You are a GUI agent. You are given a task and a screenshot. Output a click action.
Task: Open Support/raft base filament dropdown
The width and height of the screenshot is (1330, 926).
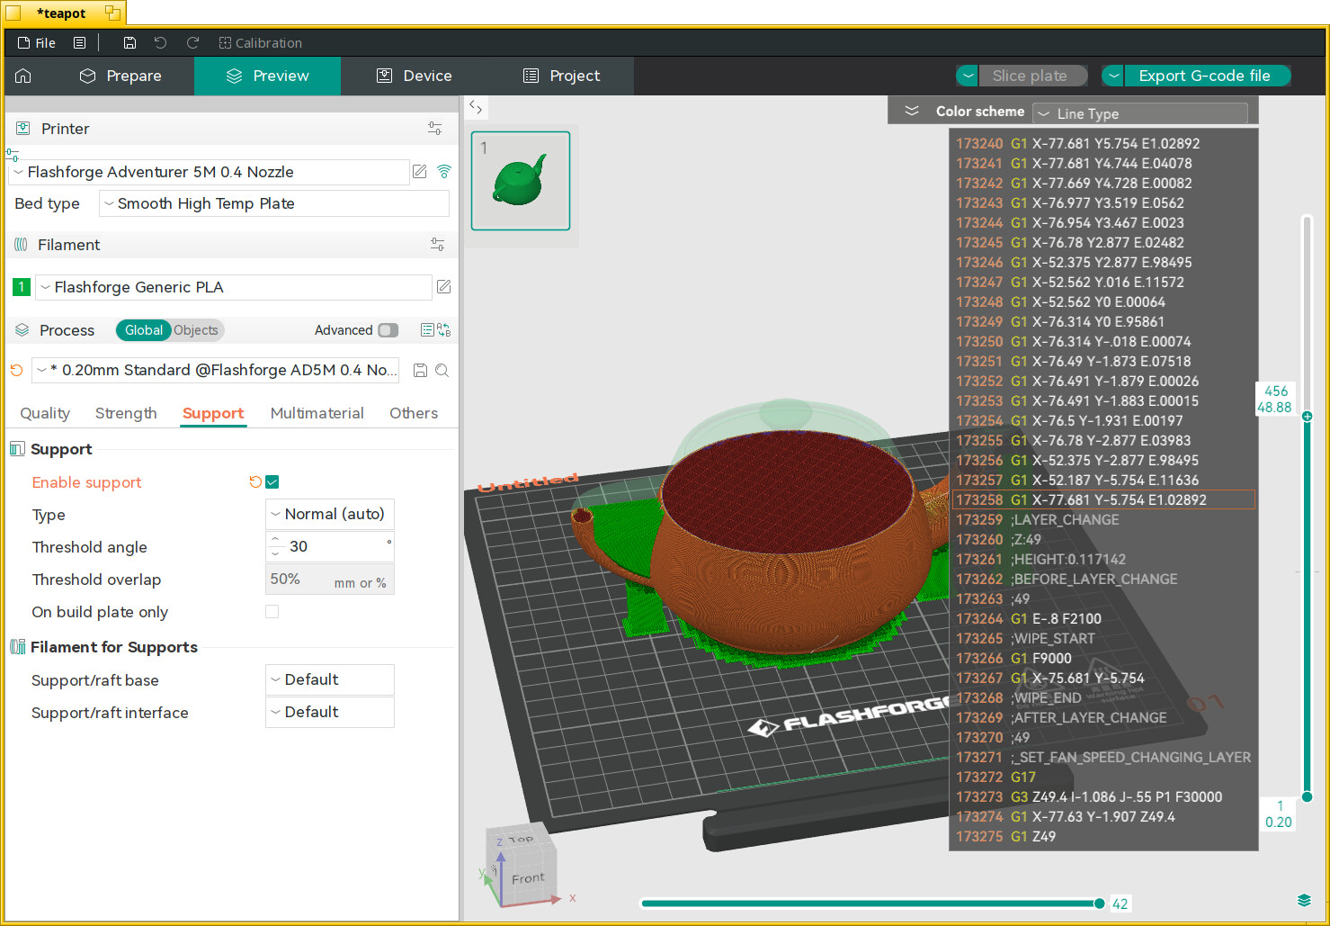(330, 679)
